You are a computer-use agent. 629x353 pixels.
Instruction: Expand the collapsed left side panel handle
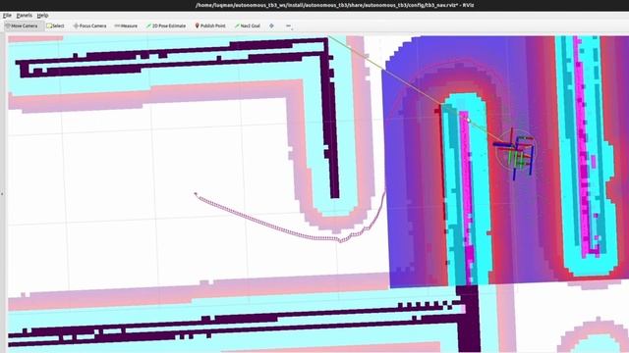[x=2, y=194]
